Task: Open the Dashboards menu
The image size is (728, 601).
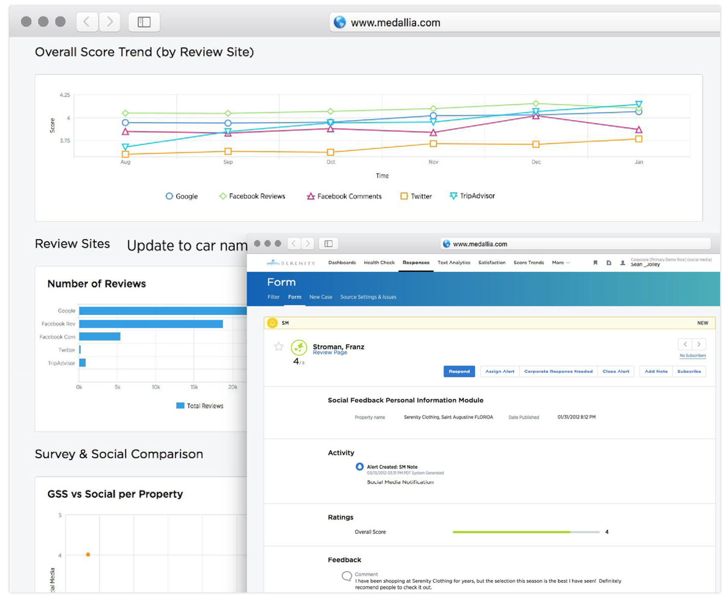Action: (342, 263)
